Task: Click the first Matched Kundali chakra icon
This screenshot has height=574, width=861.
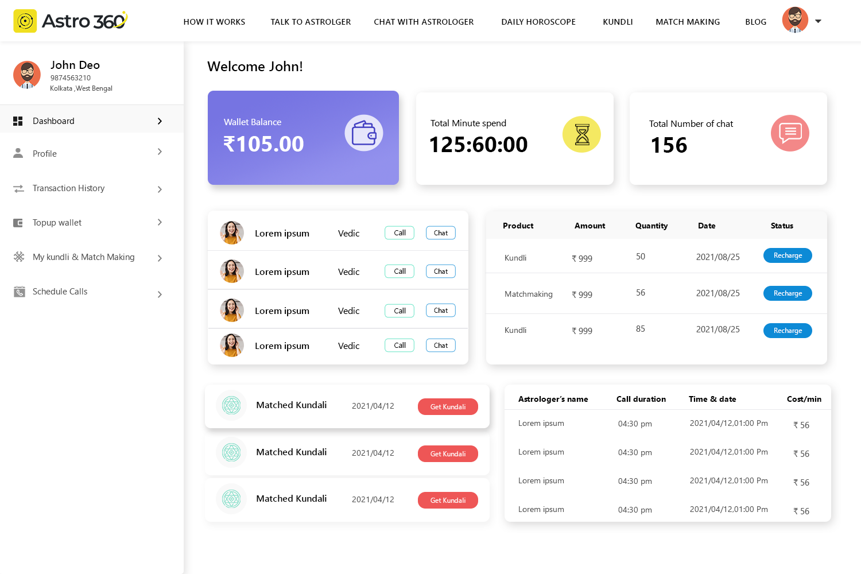Action: 231,406
